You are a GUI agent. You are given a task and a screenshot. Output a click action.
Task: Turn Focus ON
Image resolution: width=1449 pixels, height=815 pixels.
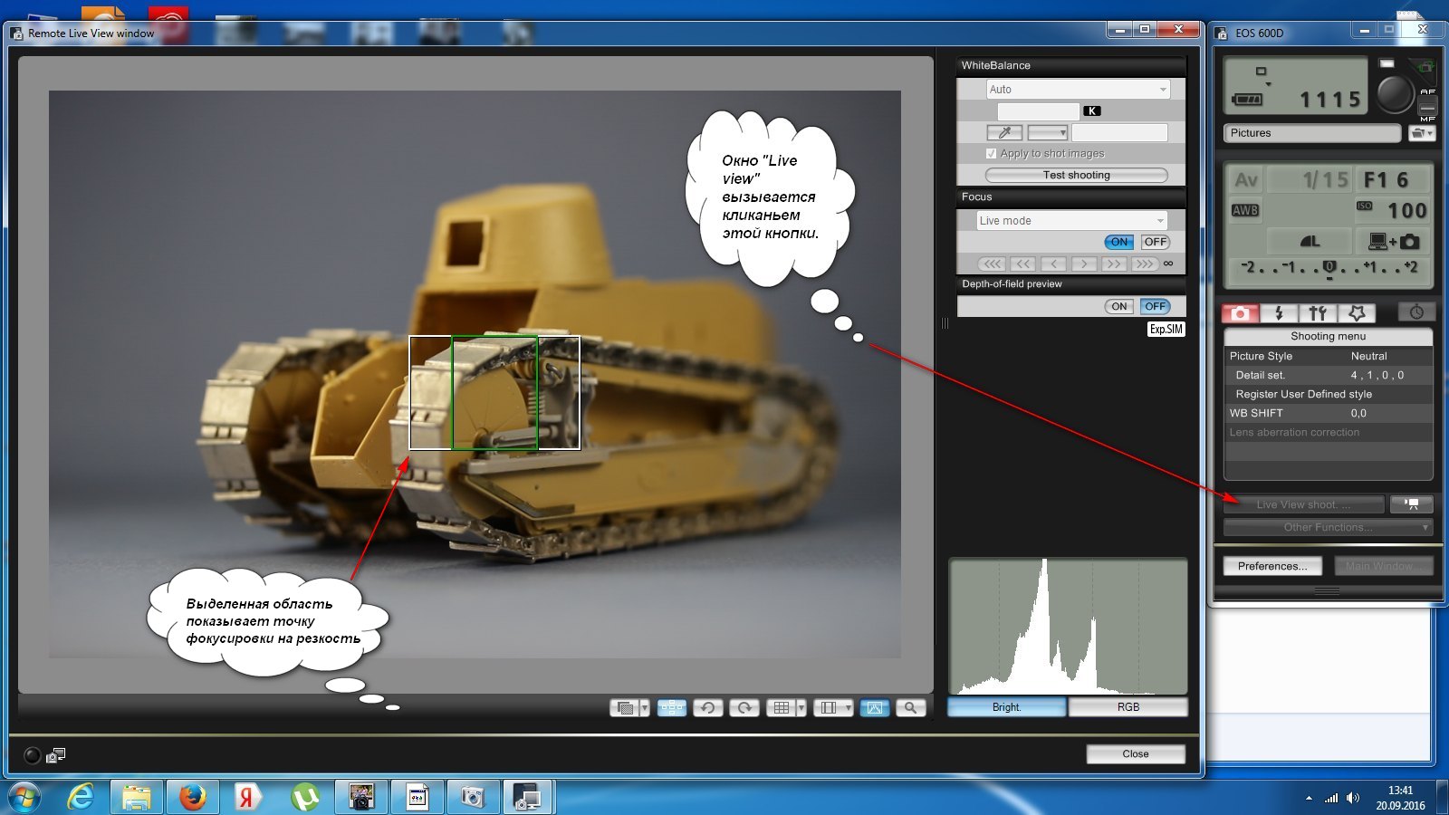coord(1119,242)
